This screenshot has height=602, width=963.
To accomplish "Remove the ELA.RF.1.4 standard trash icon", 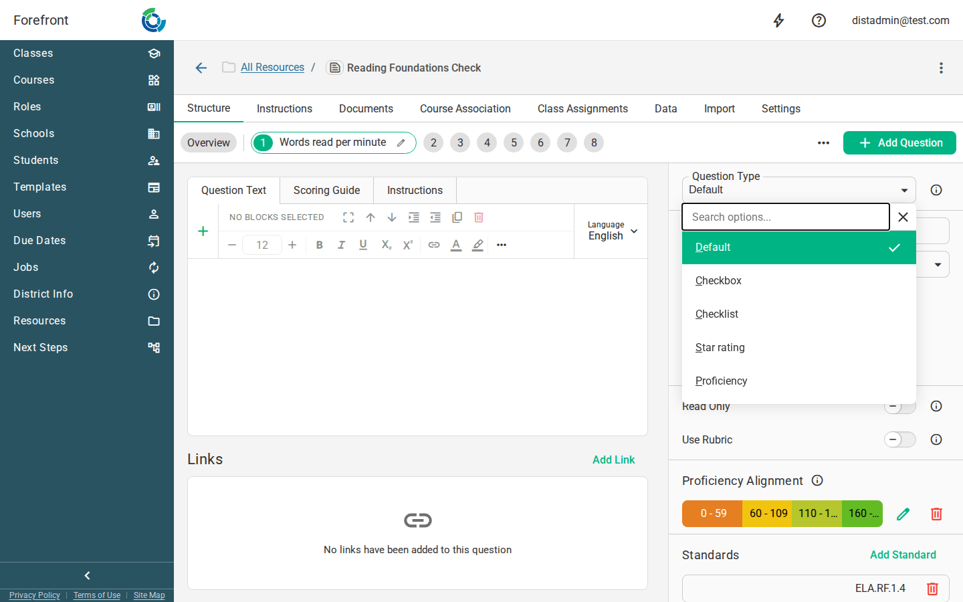I will click(x=932, y=589).
